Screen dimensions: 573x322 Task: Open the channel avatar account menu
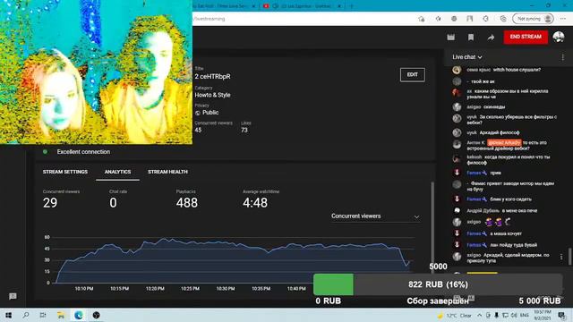559,37
